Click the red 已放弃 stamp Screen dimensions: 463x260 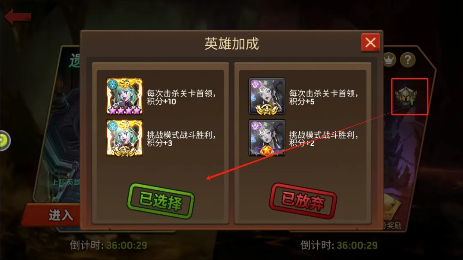point(303,201)
